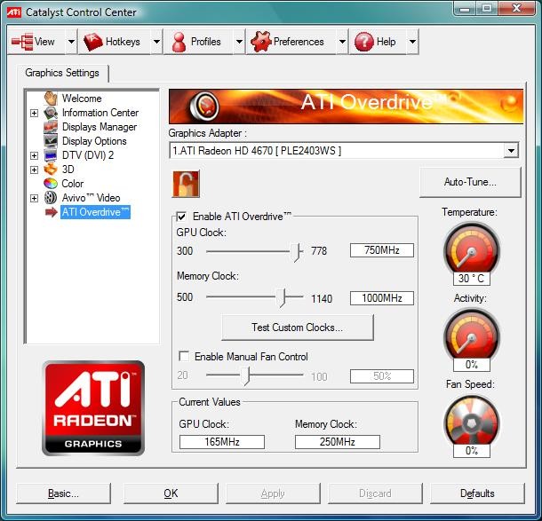Click the Help question mark icon
This screenshot has width=542, height=521.
point(364,42)
